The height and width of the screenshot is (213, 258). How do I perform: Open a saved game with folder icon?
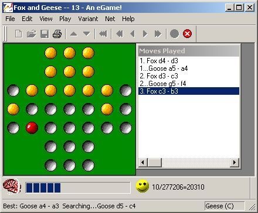32,34
